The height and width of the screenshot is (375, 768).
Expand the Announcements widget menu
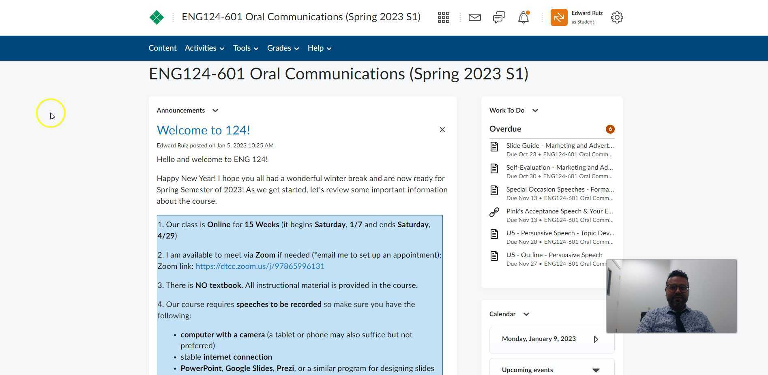(x=215, y=111)
